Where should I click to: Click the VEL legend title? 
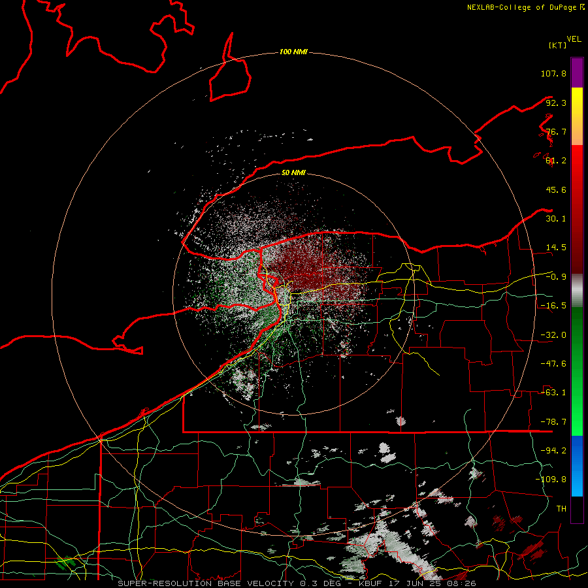[574, 39]
